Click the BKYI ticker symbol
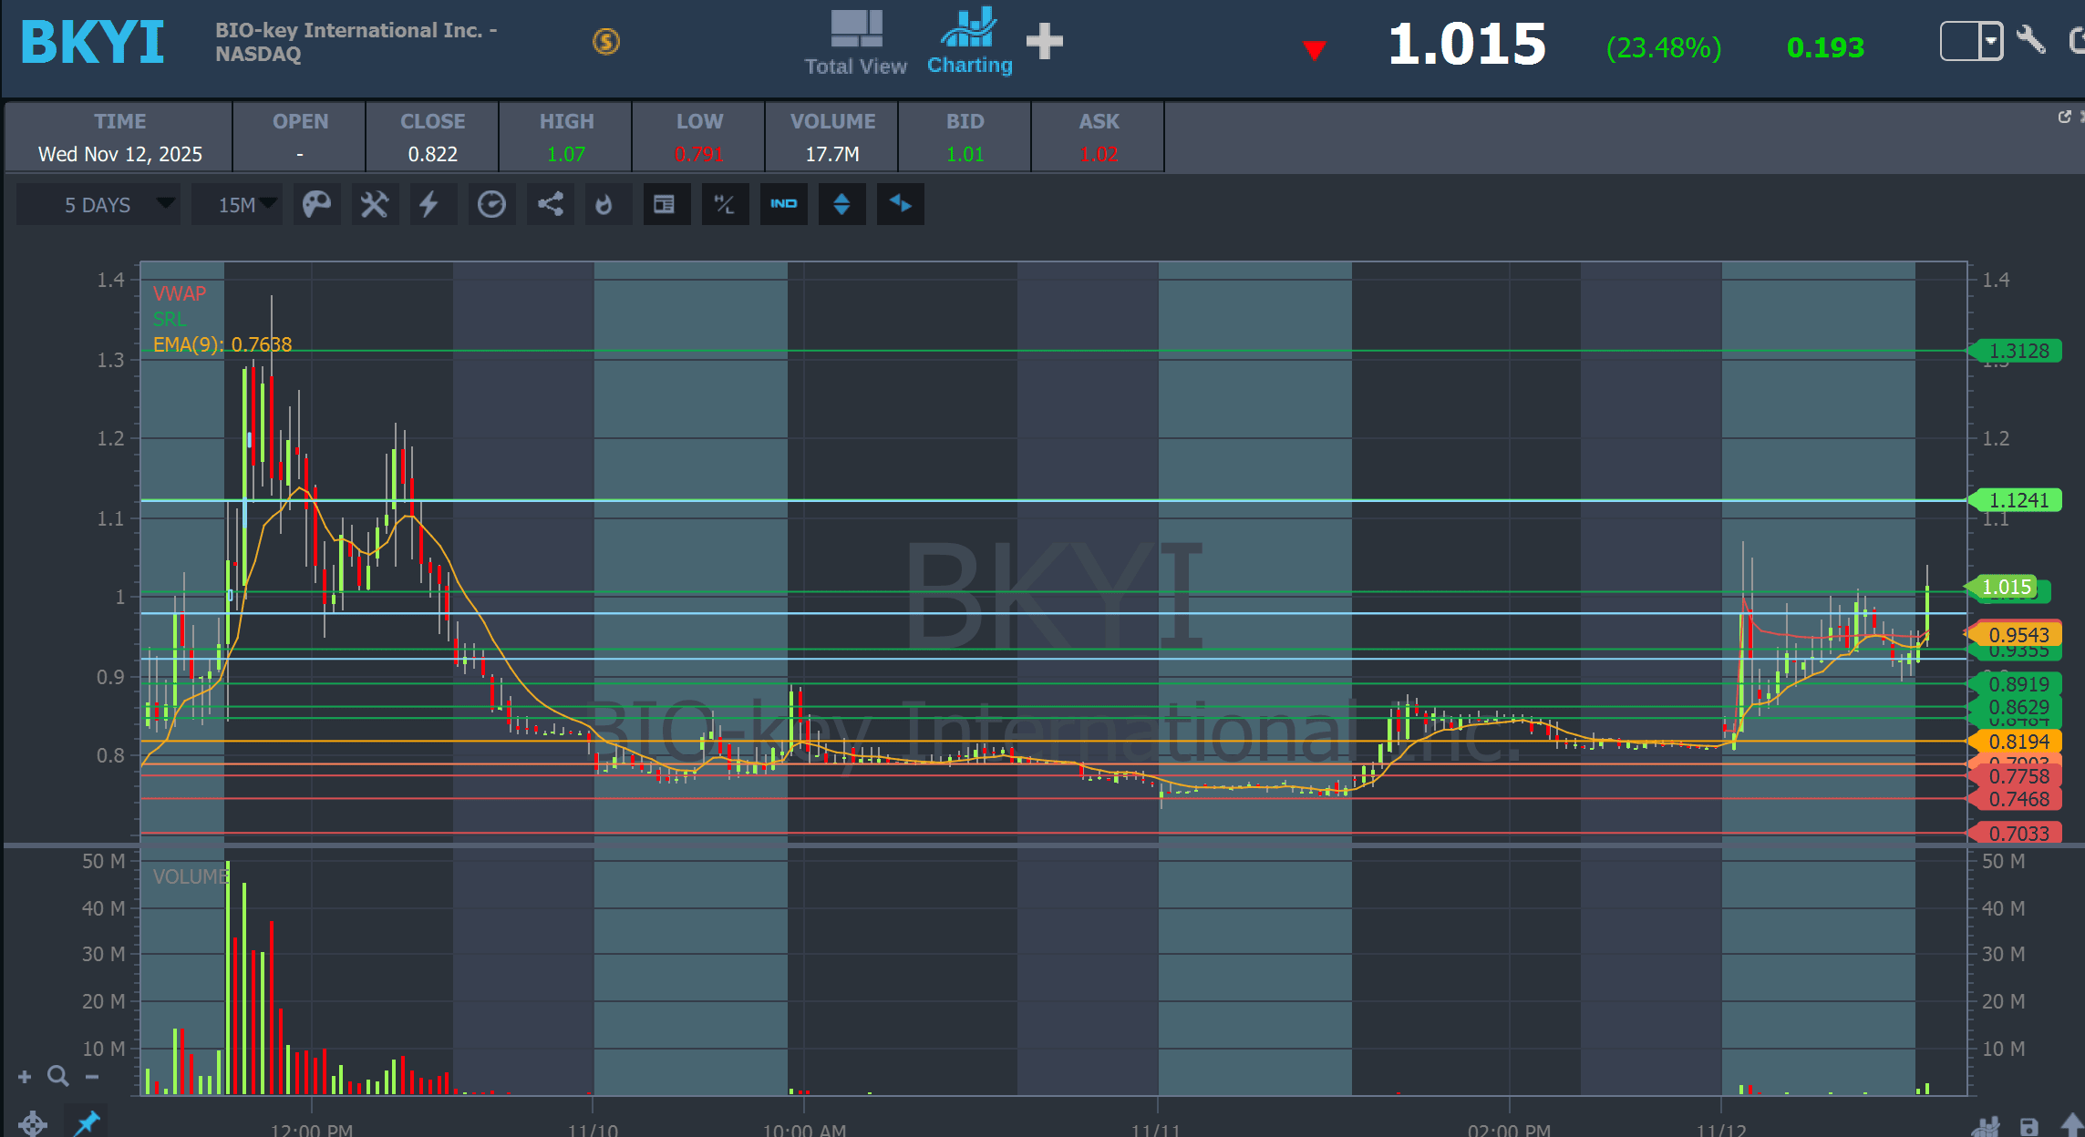 coord(92,43)
